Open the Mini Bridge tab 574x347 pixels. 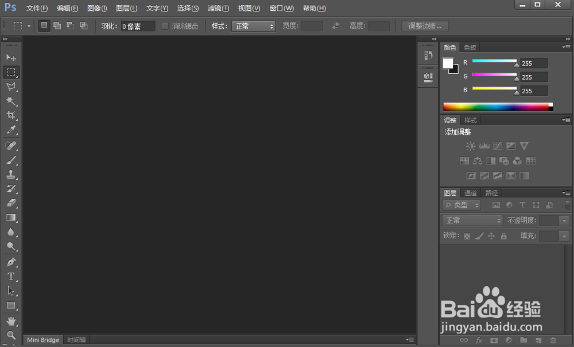[43, 340]
